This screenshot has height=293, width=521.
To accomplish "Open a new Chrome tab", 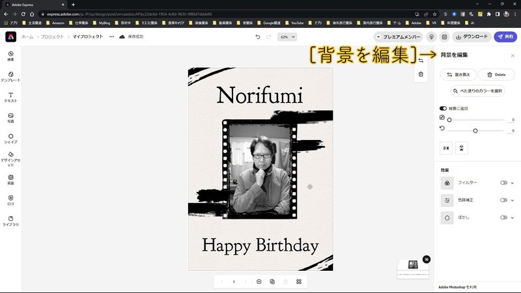I will coord(73,5).
